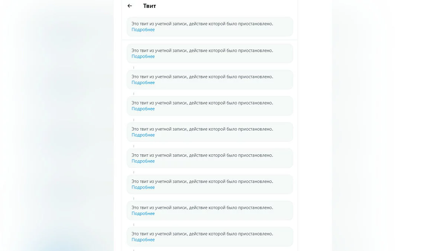Click Подробнее in the seventh suspended notice
The width and height of the screenshot is (446, 251).
tap(143, 187)
